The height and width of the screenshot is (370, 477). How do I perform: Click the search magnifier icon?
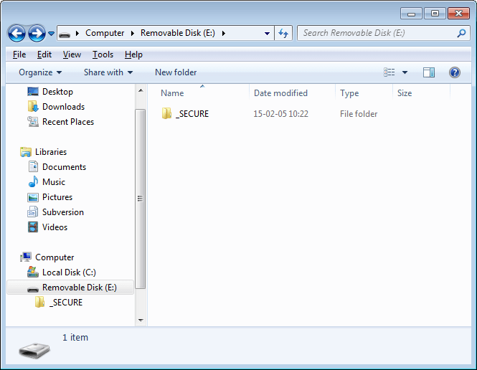pos(461,33)
